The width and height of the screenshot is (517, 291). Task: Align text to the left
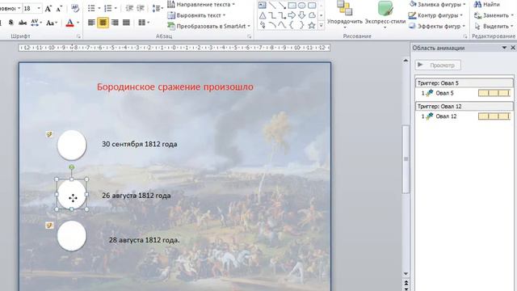tap(91, 23)
